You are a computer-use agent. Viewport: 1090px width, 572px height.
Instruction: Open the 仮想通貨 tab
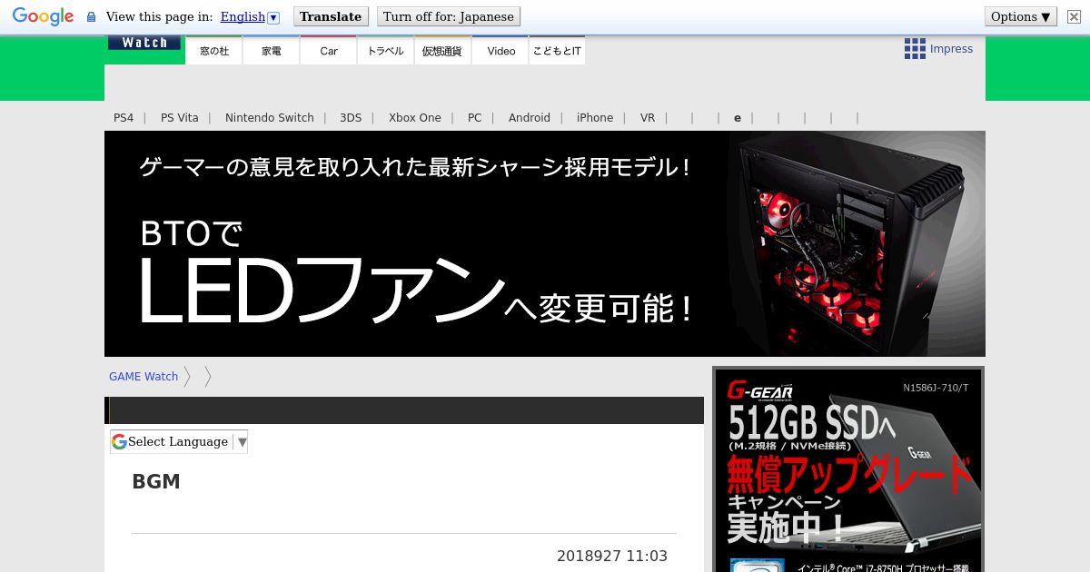tap(442, 51)
